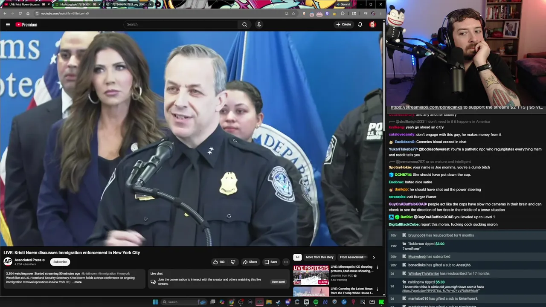Click the Share button

[250, 262]
